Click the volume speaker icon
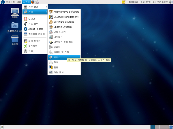 pos(171,2)
